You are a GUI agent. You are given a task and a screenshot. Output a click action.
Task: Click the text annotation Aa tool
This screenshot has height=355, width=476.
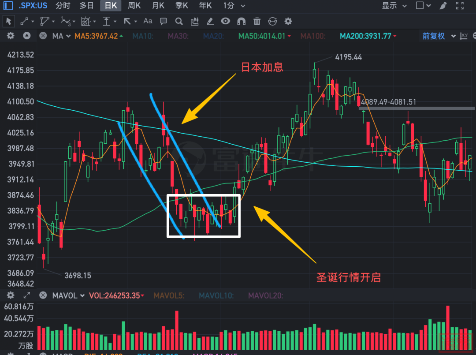click(148, 21)
